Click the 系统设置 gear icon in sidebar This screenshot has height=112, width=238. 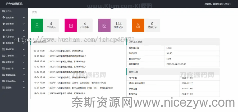pos(3,43)
